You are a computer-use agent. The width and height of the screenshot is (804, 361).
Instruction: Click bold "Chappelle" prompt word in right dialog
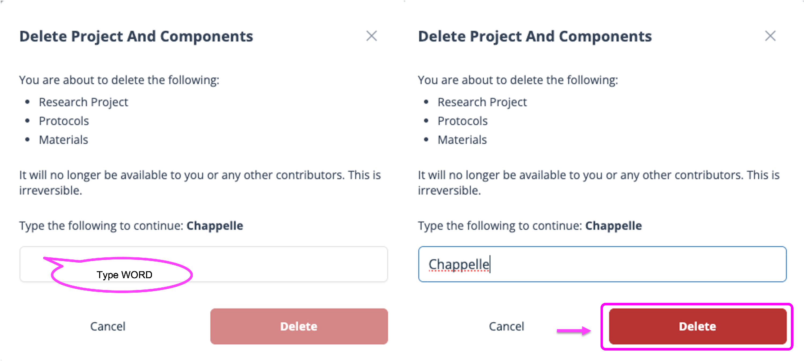tap(613, 226)
